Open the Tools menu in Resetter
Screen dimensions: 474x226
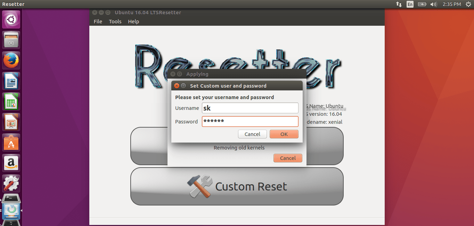[115, 22]
